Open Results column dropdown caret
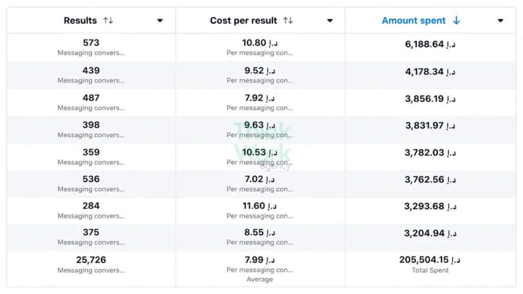The image size is (523, 294). [x=160, y=20]
